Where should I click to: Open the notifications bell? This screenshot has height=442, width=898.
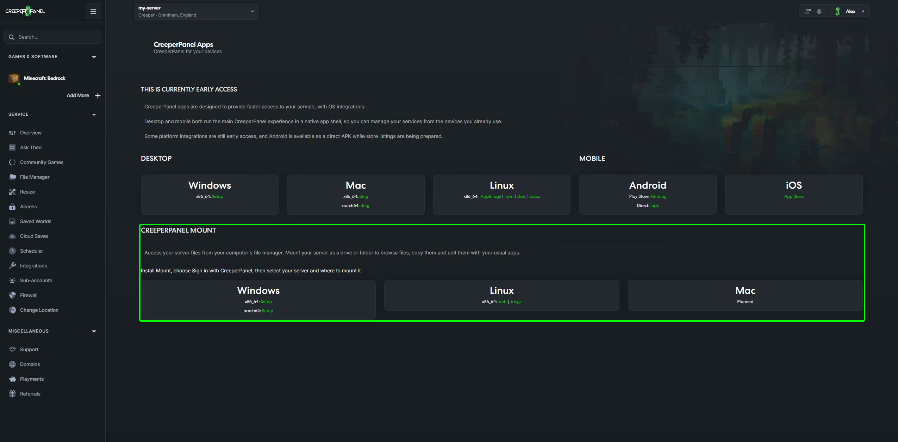(819, 12)
